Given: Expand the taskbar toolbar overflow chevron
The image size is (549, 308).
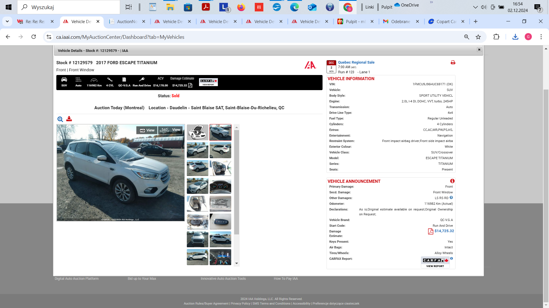Looking at the screenshot, I should pyautogui.click(x=431, y=2).
